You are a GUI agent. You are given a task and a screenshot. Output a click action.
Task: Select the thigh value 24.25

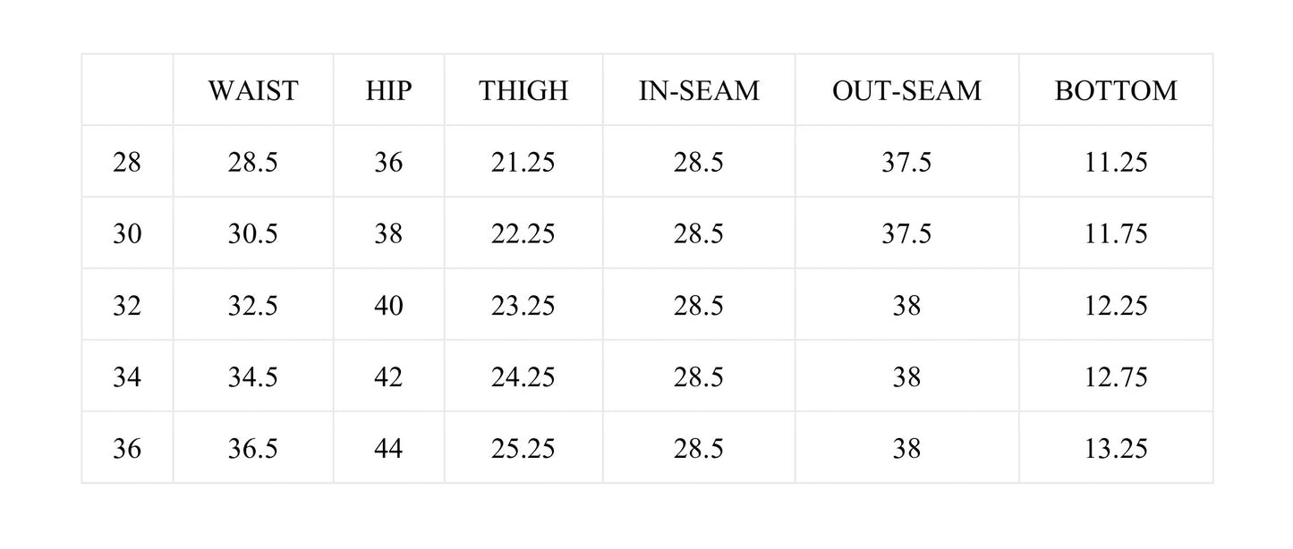[x=523, y=377]
